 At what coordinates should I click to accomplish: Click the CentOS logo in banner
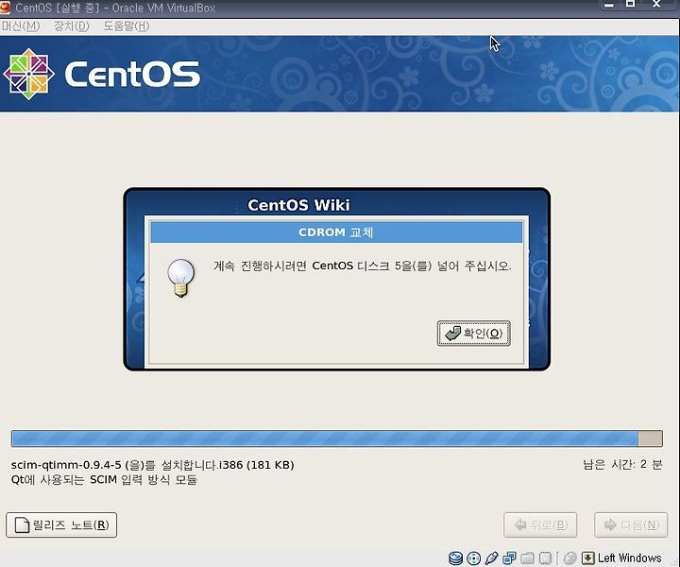(102, 75)
